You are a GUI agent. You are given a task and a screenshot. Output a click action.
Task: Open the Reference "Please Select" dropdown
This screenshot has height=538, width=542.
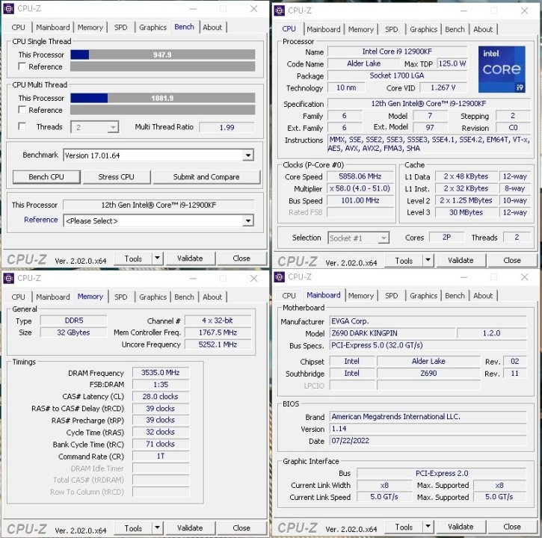tap(248, 221)
